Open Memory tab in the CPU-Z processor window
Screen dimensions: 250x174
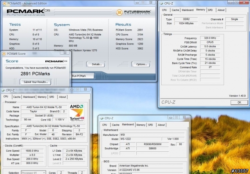[42, 97]
